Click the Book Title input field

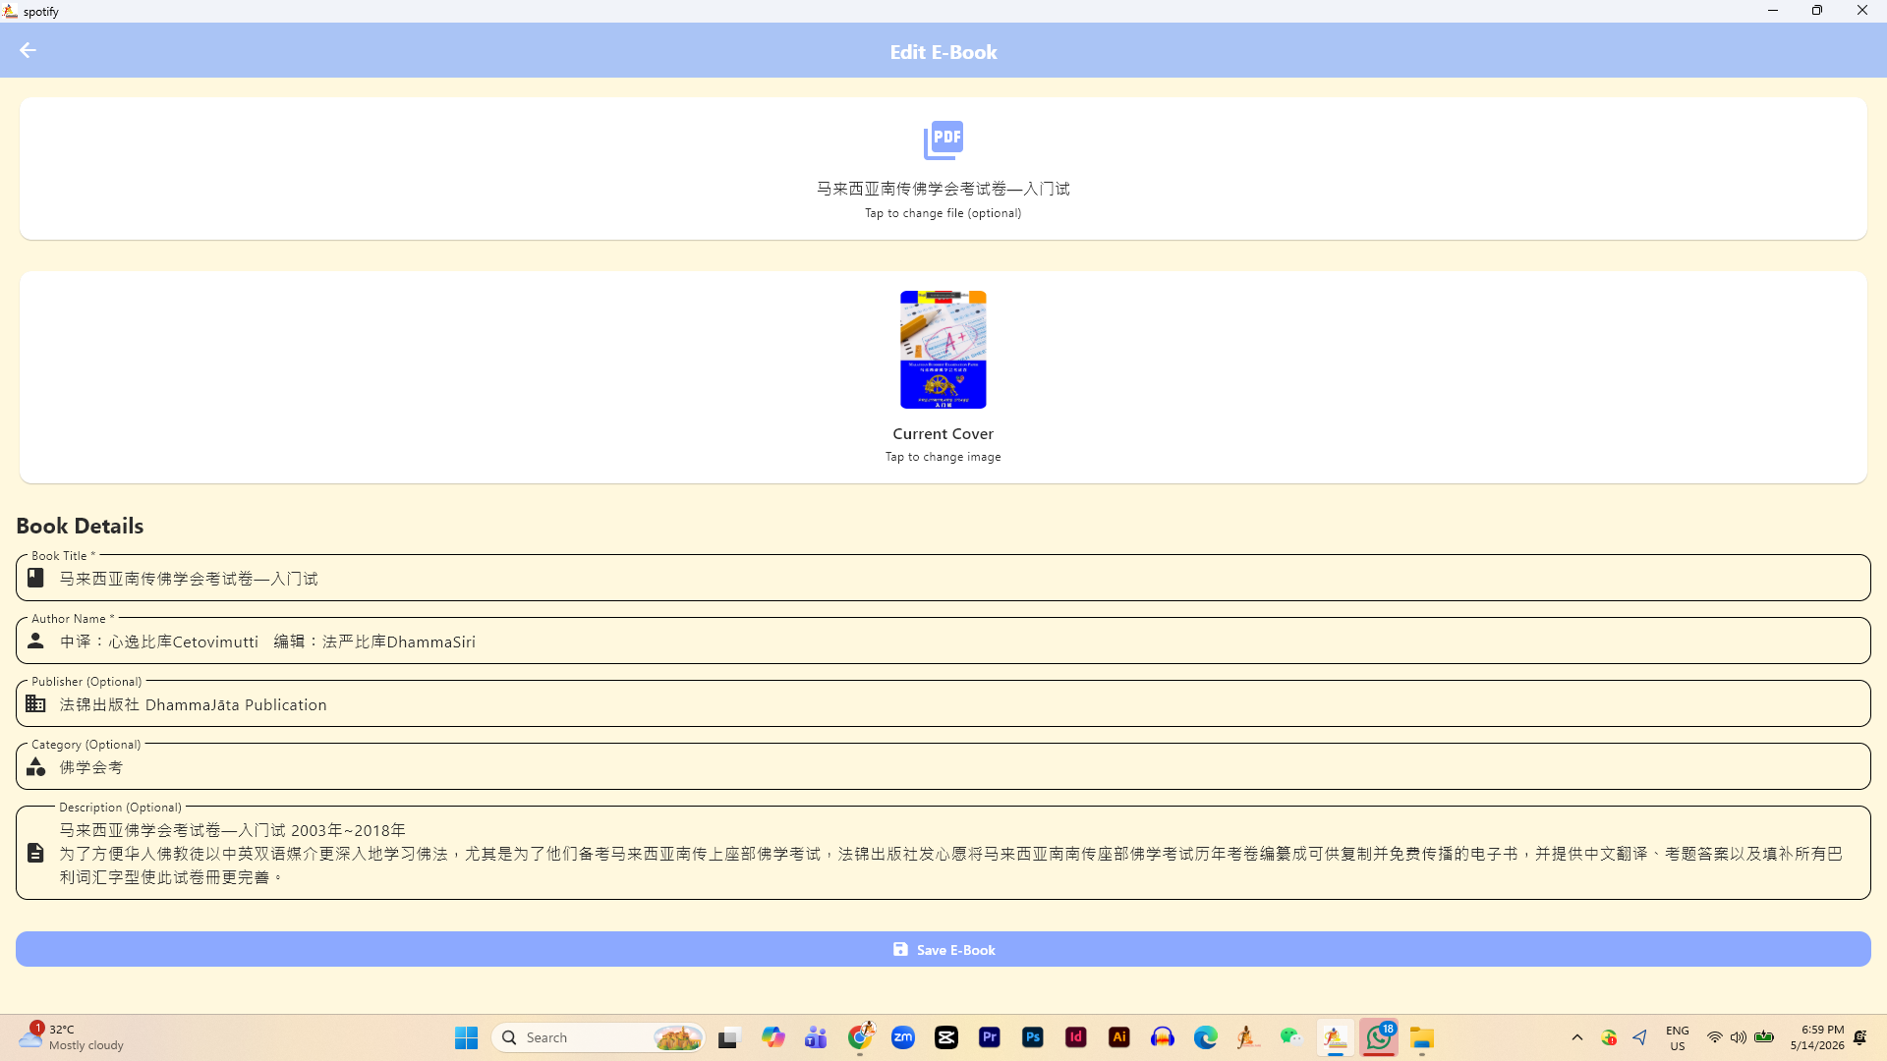coord(943,578)
